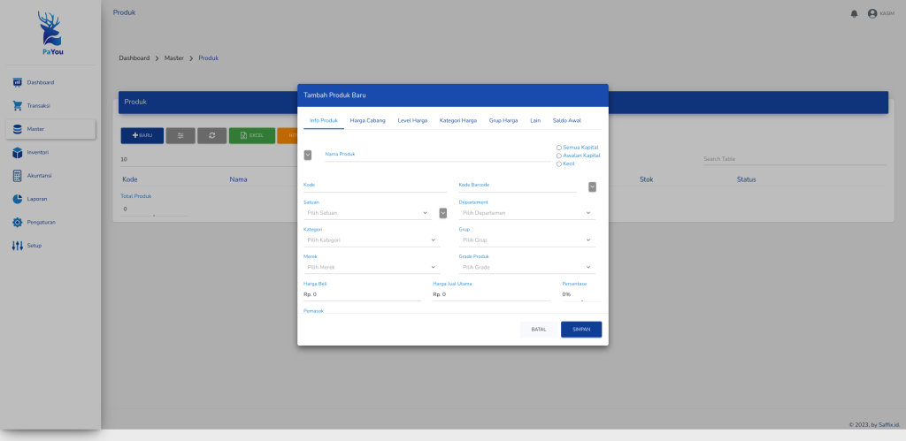
Task: Click the Harga Beli field
Action: point(362,294)
